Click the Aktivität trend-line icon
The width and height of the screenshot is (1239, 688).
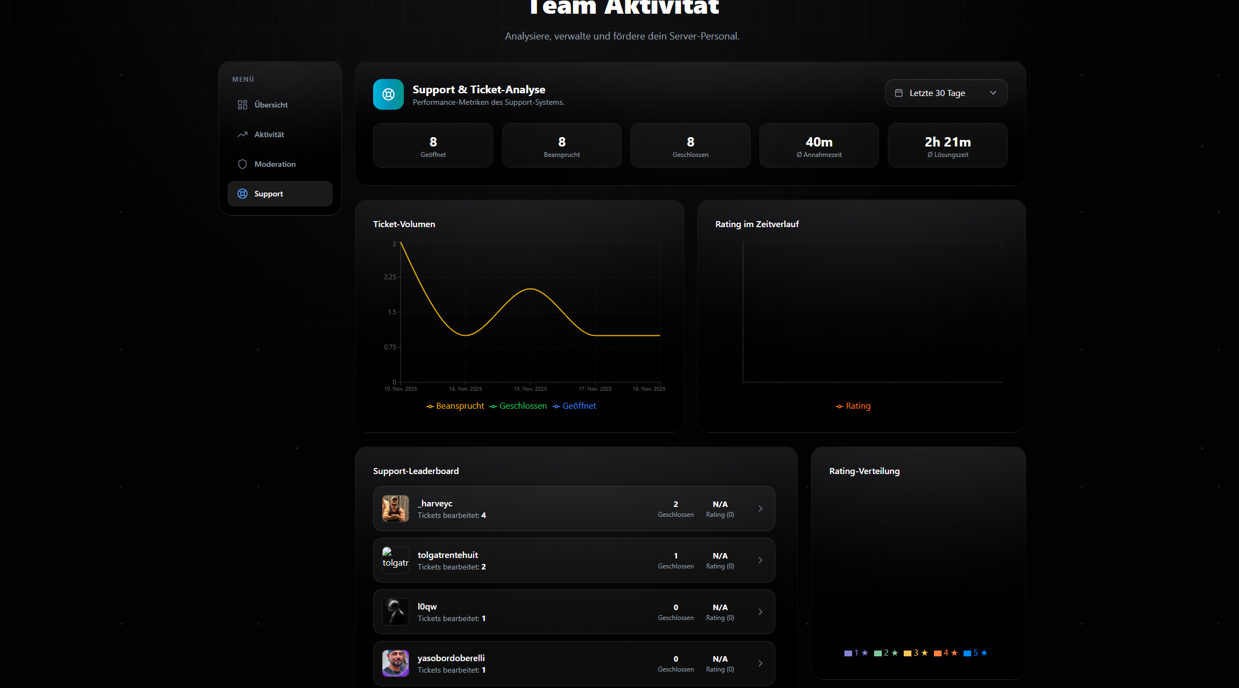point(243,134)
